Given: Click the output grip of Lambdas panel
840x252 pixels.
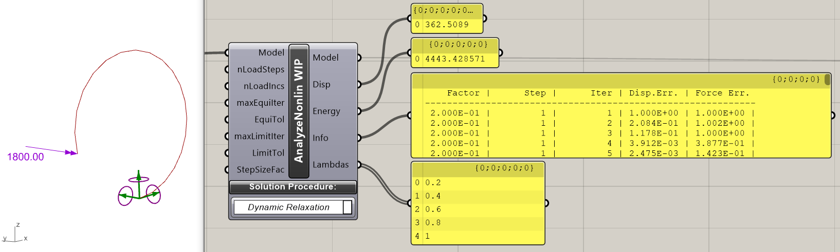Looking at the screenshot, I should tap(546, 203).
